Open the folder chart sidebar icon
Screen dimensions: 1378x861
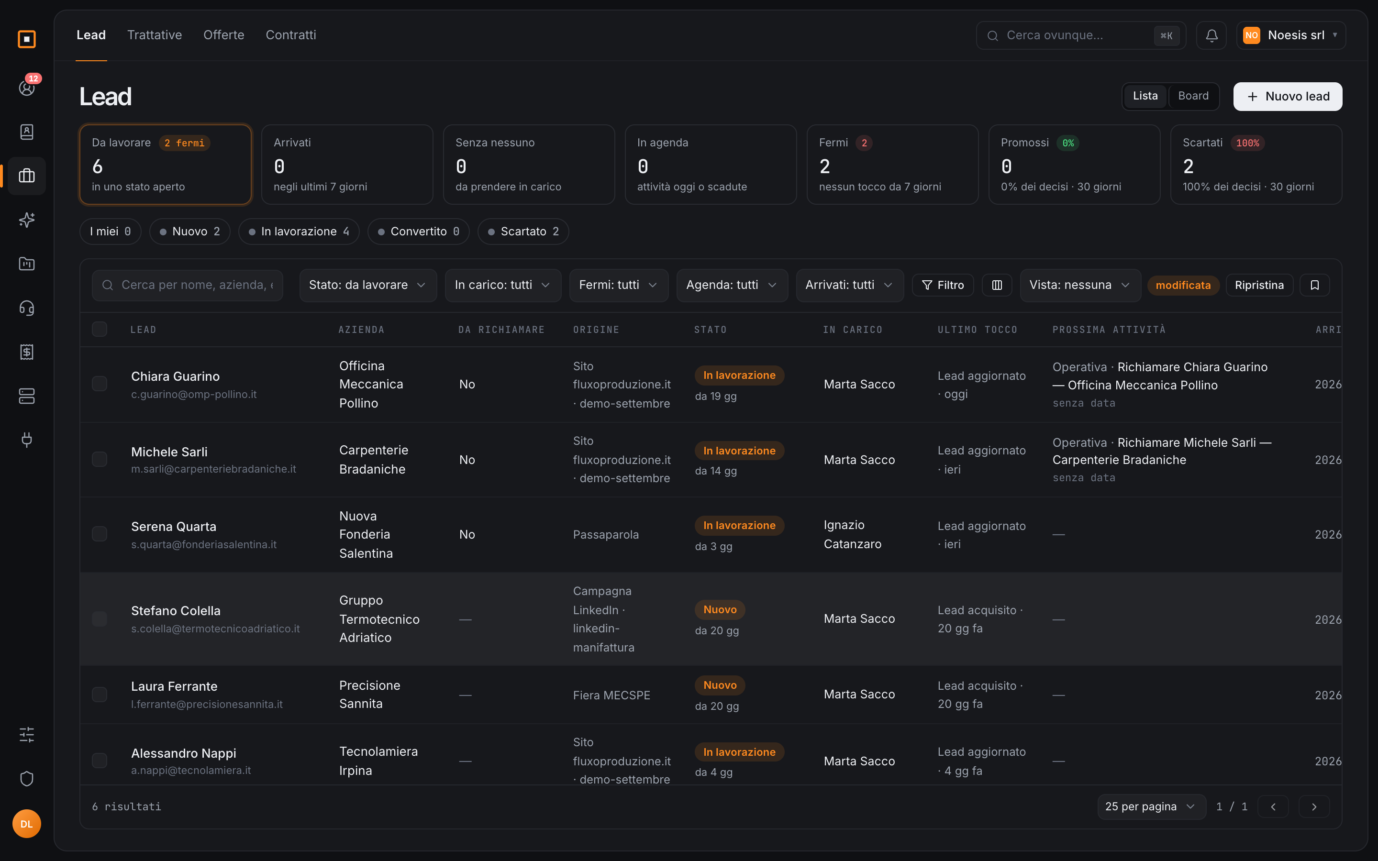pos(27,264)
